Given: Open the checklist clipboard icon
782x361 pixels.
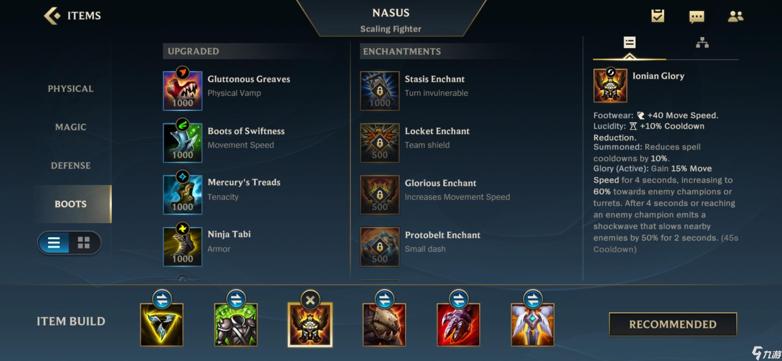Looking at the screenshot, I should point(658,16).
